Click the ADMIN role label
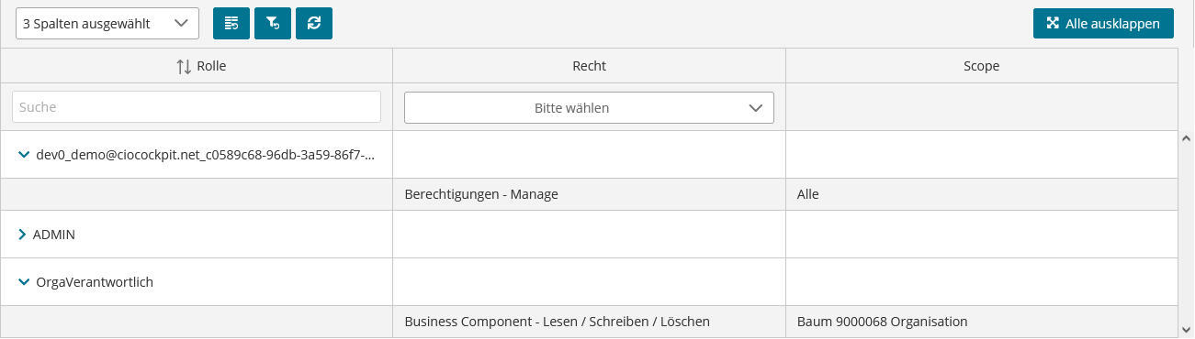 coord(54,235)
